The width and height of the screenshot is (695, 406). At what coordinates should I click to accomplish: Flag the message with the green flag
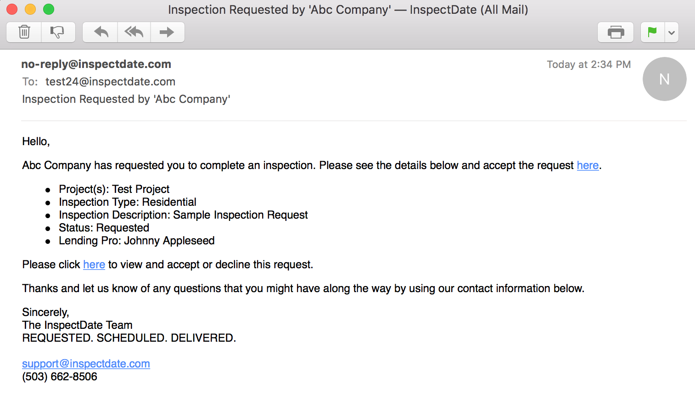(x=652, y=32)
